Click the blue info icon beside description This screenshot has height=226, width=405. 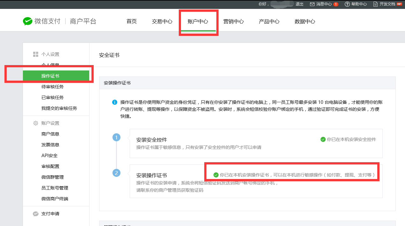pyautogui.click(x=115, y=102)
